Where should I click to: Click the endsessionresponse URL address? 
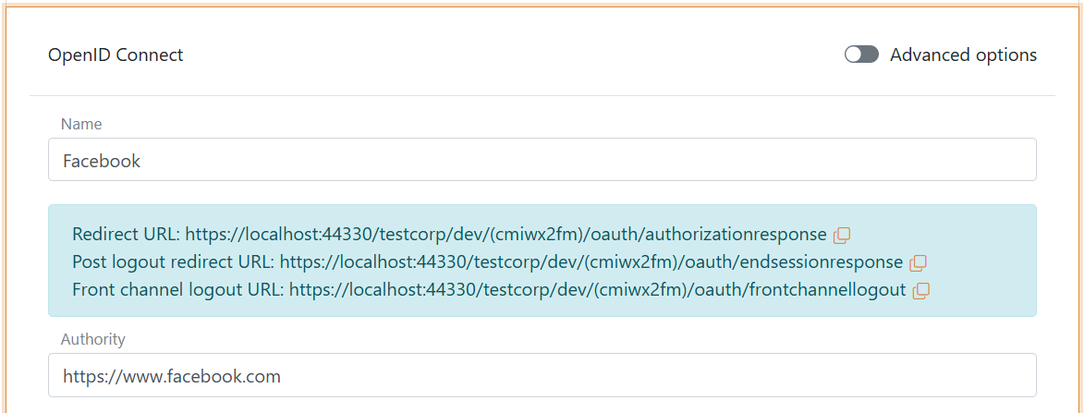click(x=591, y=261)
